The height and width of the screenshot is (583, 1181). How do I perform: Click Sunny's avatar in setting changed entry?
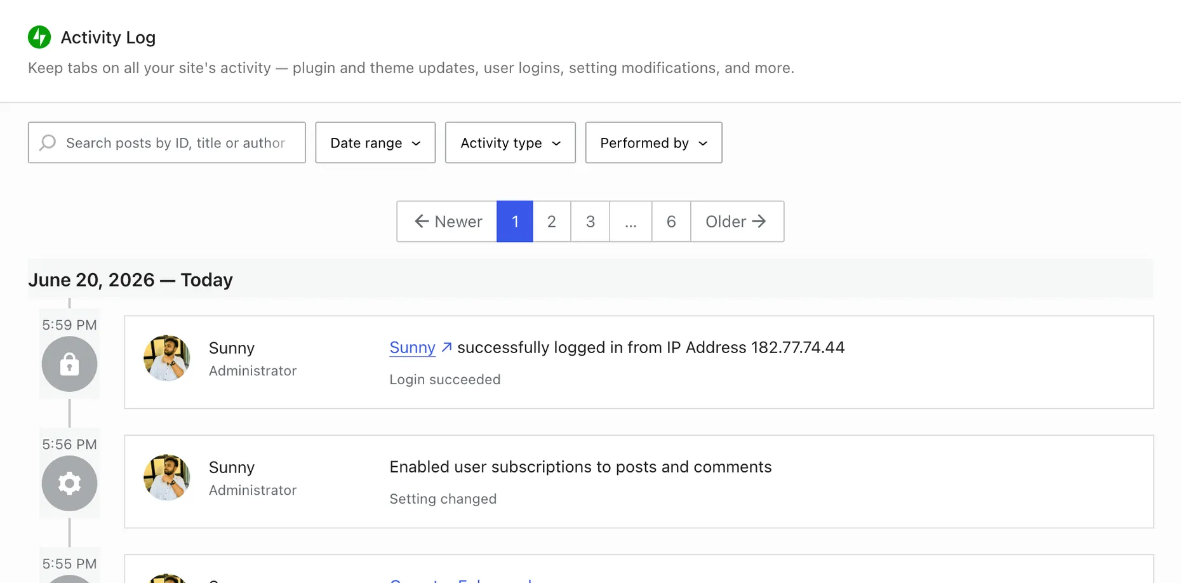tap(167, 478)
